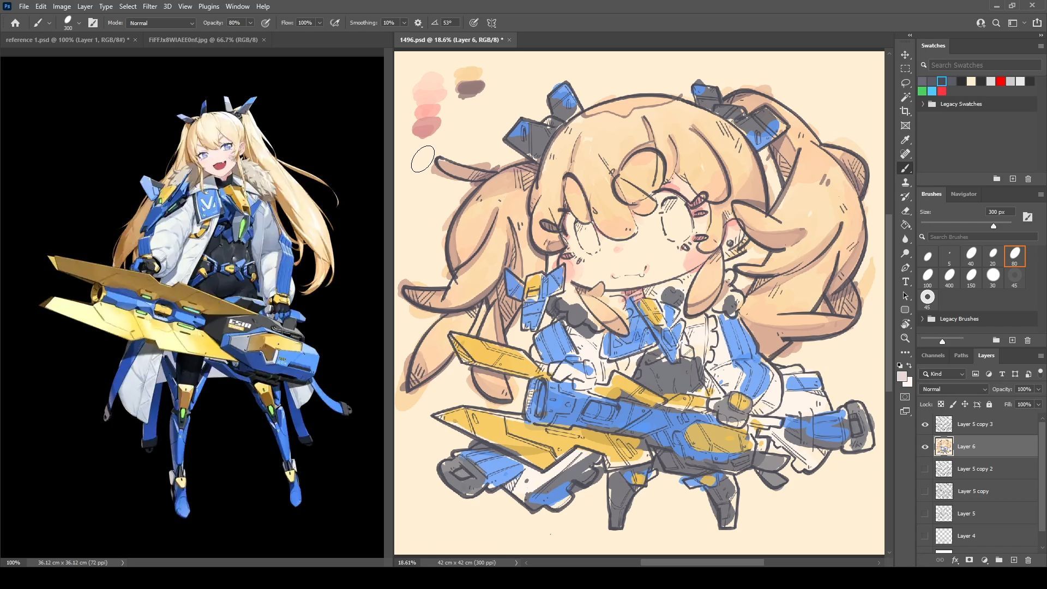Show Layer 4 visibility box

pyautogui.click(x=925, y=536)
